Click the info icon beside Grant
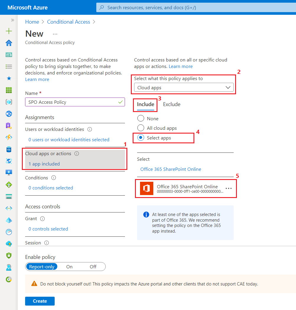The width and height of the screenshot is (296, 310). pos(42,218)
